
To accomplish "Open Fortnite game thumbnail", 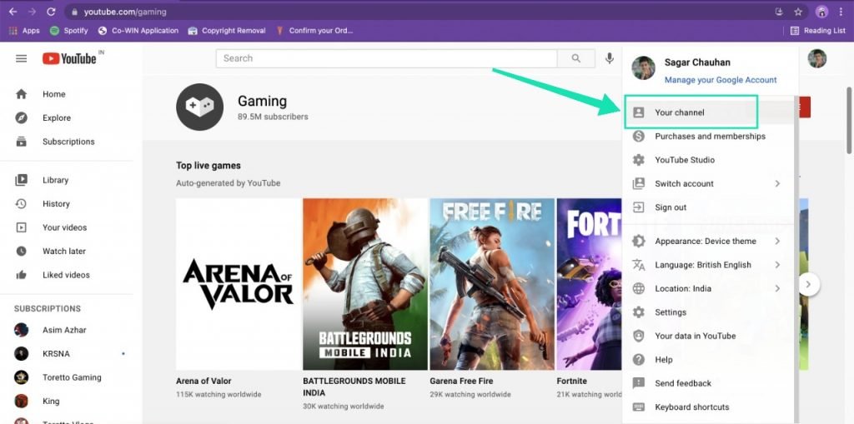I will click(x=590, y=284).
